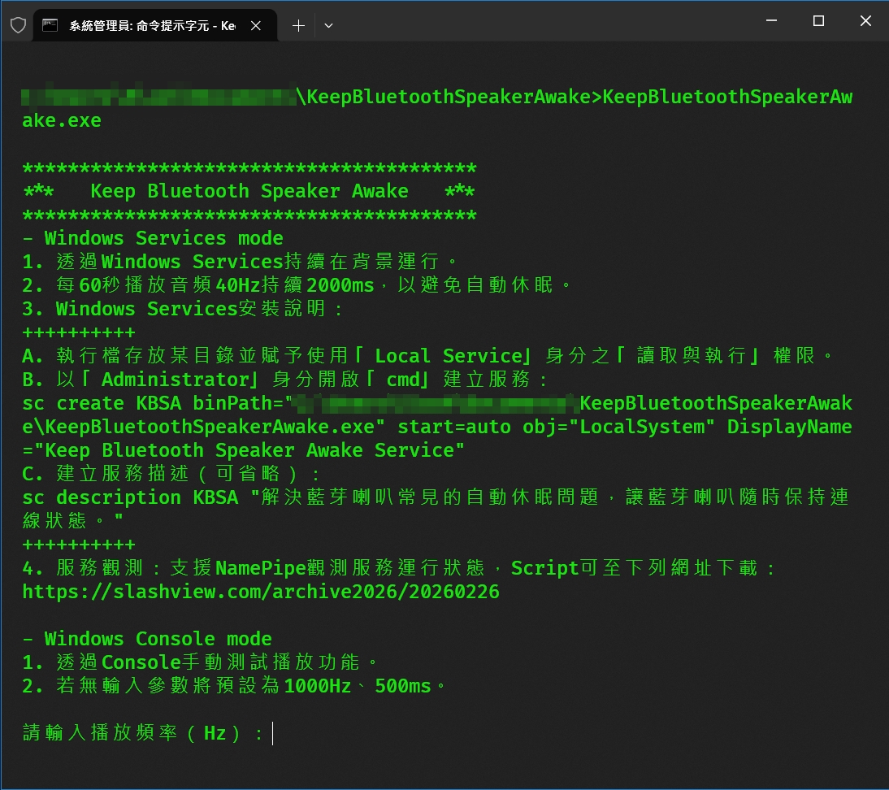
Task: Click the sc description KBSA command line
Action: (x=130, y=497)
